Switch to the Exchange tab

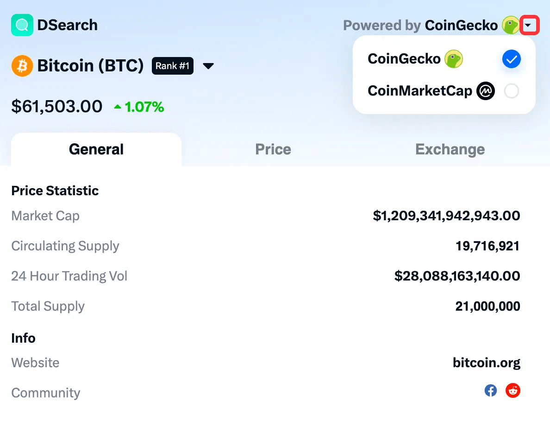(450, 149)
